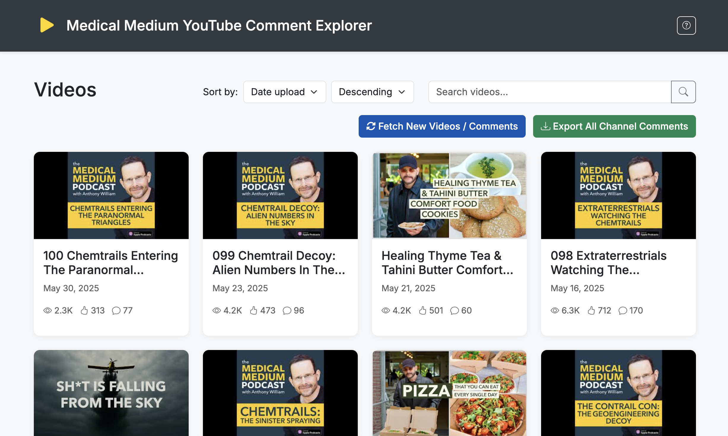Image resolution: width=728 pixels, height=436 pixels.
Task: Click Fetch New Videos / Comments button
Action: pyautogui.click(x=442, y=126)
